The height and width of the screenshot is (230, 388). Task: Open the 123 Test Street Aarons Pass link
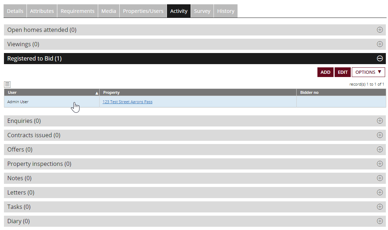[127, 102]
